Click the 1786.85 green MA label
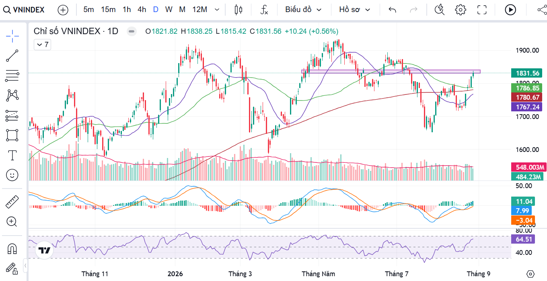This screenshot has width=547, height=281. point(528,88)
